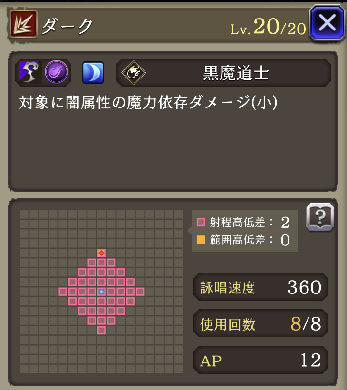Tap the 詠唱速度 360 stat row
Screen dimensions: 347x390
[x=260, y=287]
